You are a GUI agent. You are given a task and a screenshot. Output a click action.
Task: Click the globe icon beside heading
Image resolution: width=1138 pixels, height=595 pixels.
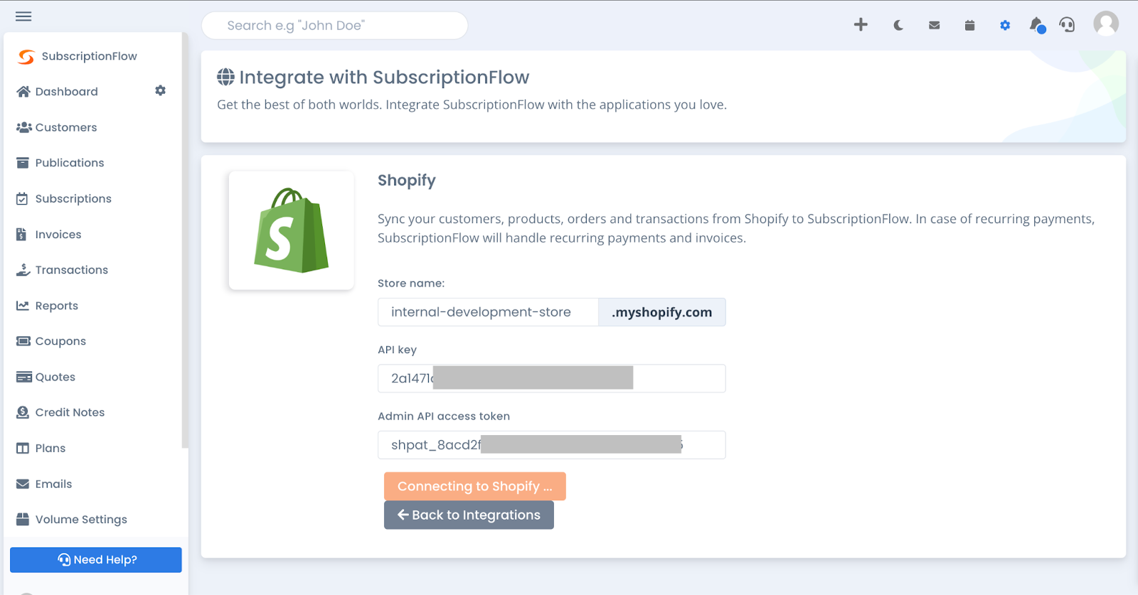click(225, 77)
